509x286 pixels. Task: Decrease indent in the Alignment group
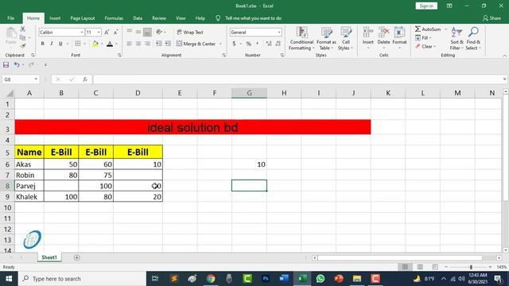click(159, 44)
